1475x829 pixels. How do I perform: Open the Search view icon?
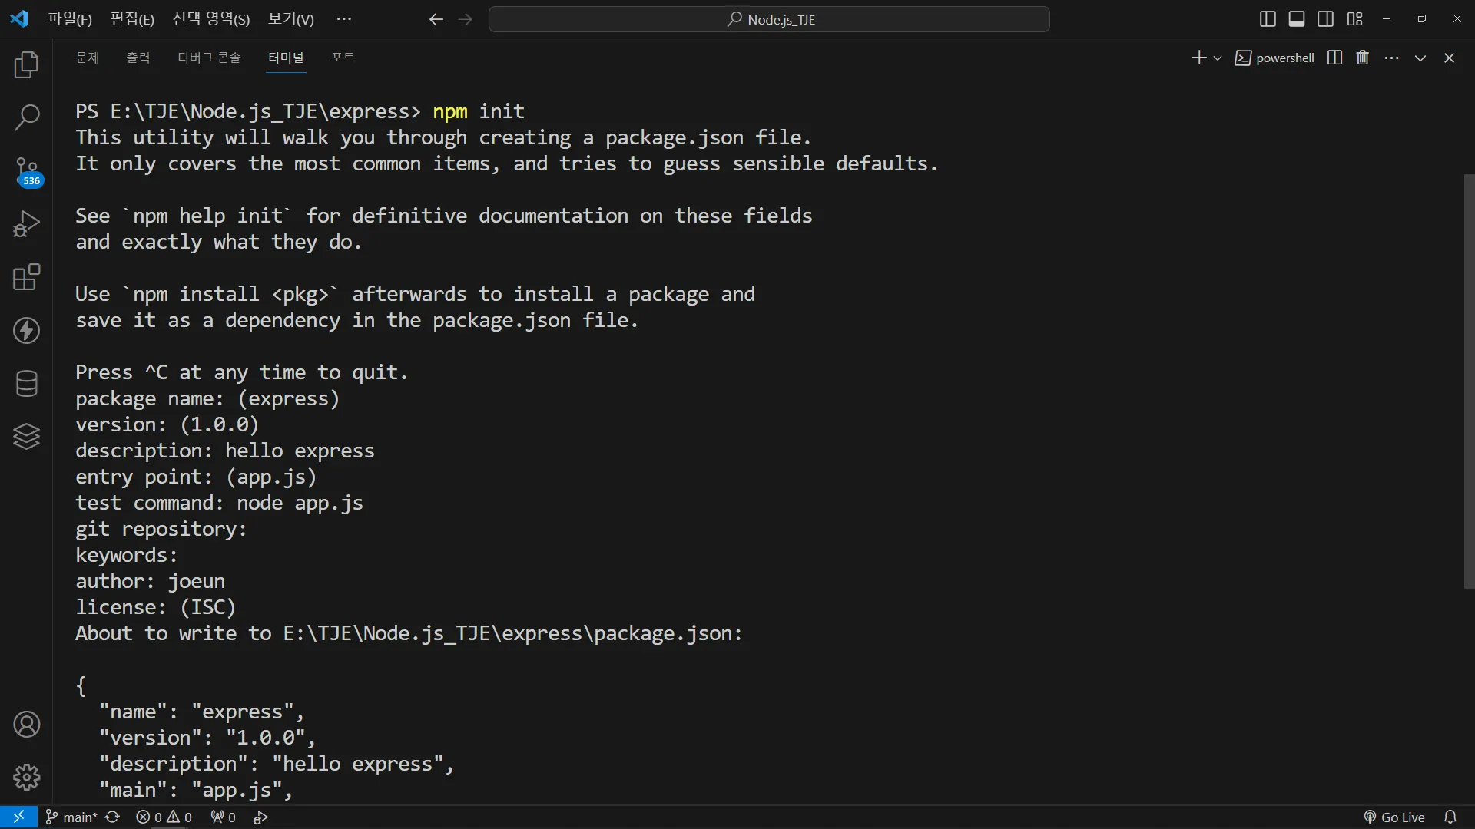point(26,118)
